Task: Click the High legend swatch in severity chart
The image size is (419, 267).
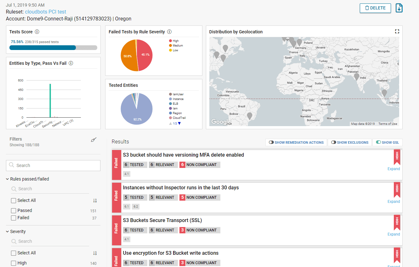Action: tap(170, 41)
